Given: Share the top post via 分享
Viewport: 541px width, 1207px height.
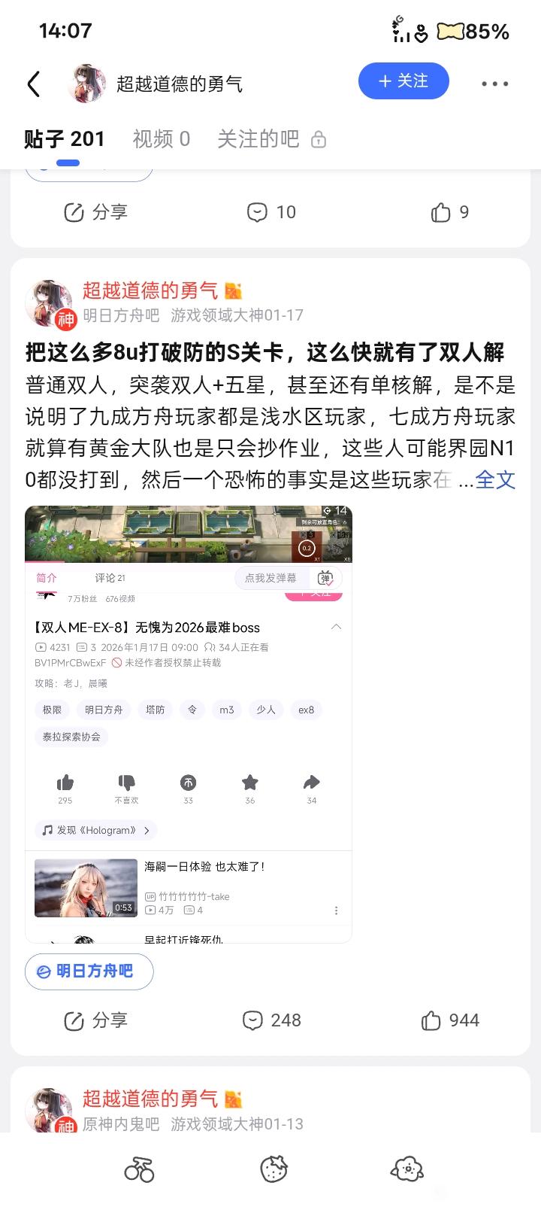Looking at the screenshot, I should [95, 212].
